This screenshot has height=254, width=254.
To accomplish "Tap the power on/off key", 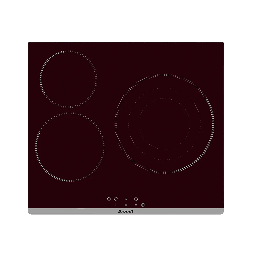I will click(143, 205).
